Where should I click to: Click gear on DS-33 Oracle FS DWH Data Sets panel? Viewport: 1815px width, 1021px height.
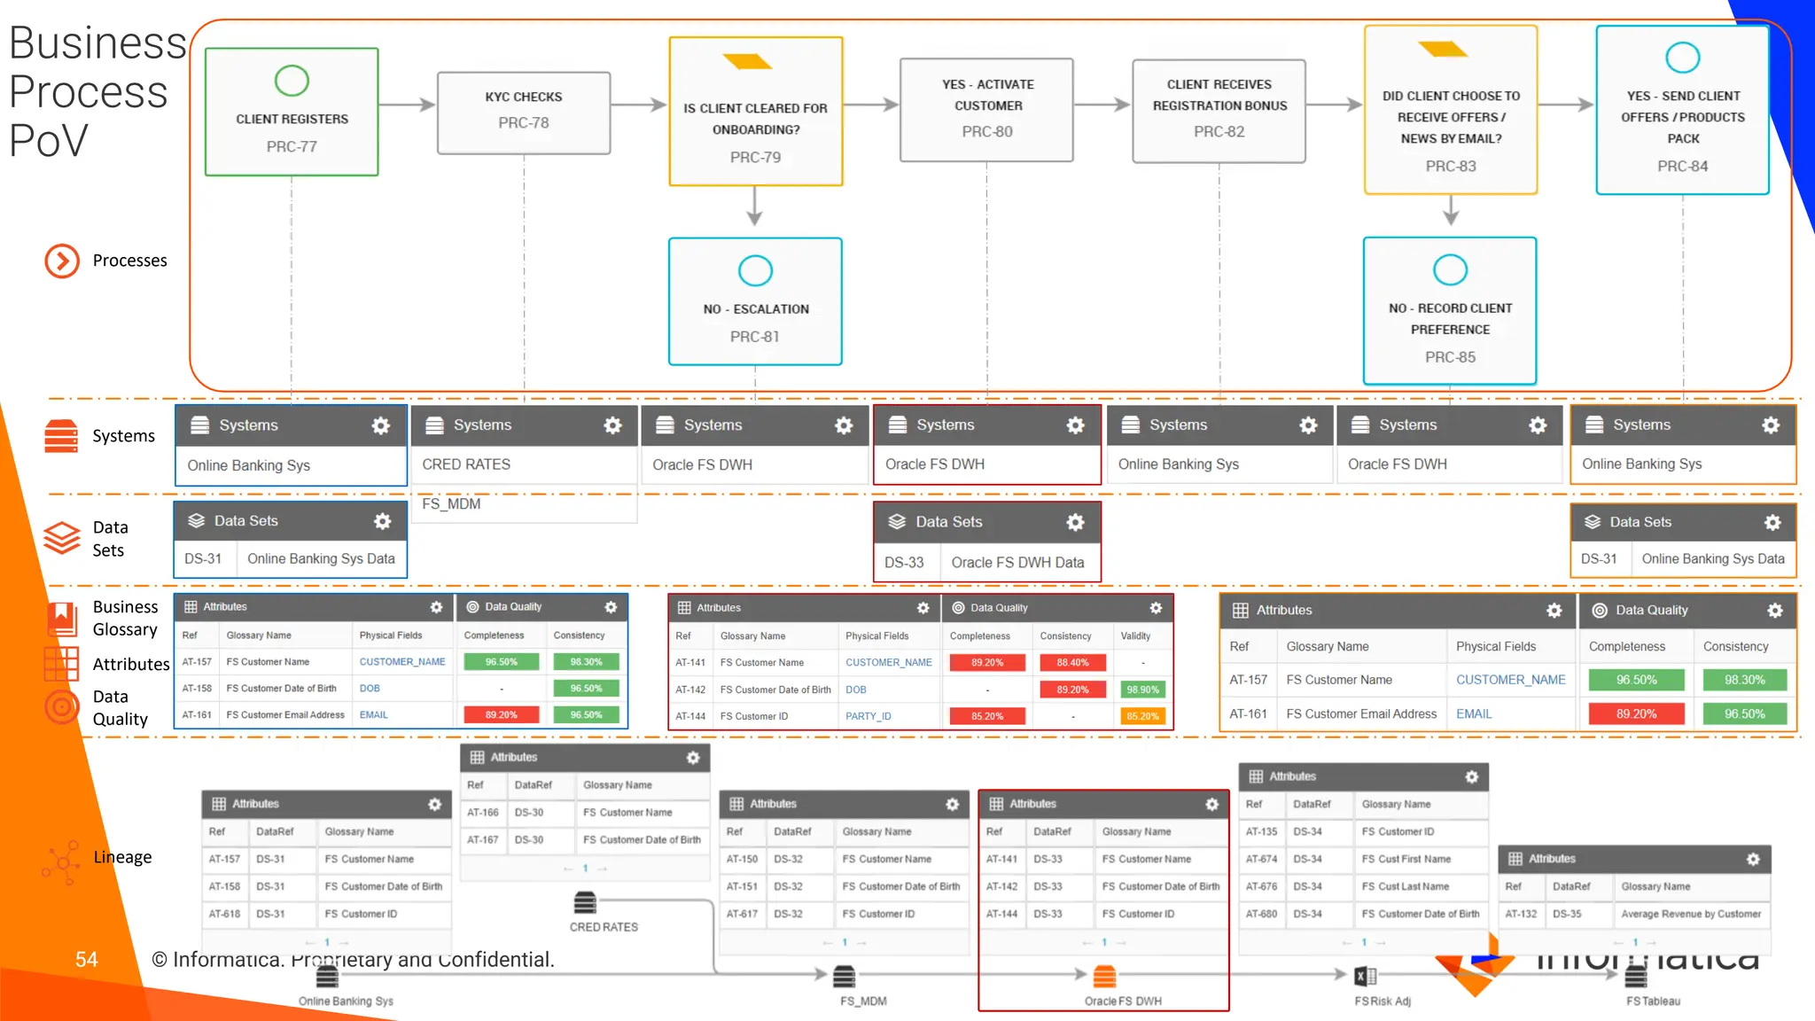point(1075,522)
